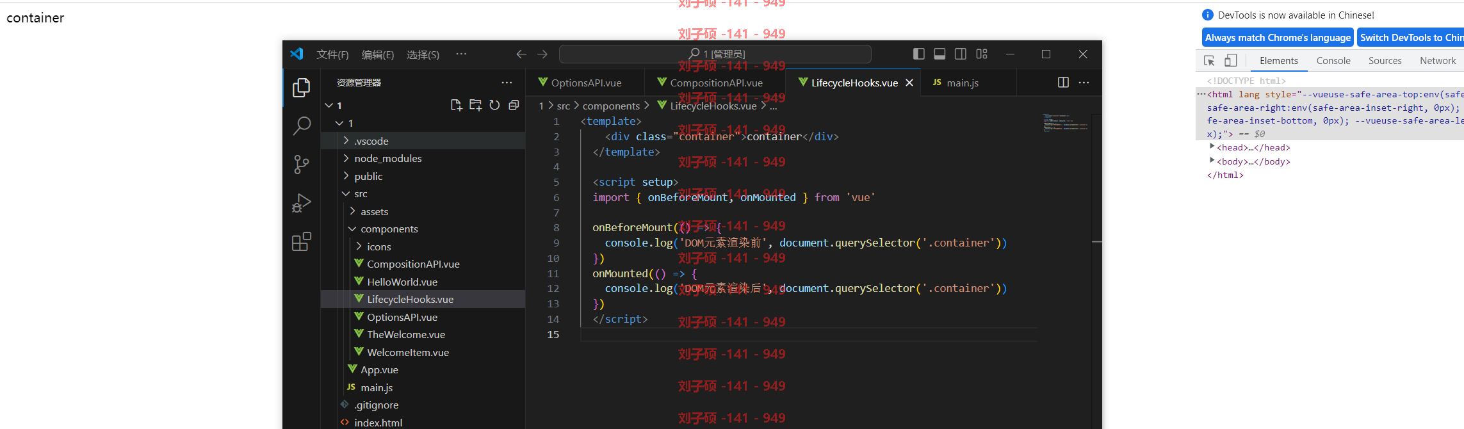Go forward in editor navigation history
Image resolution: width=1464 pixels, height=429 pixels.
[542, 54]
